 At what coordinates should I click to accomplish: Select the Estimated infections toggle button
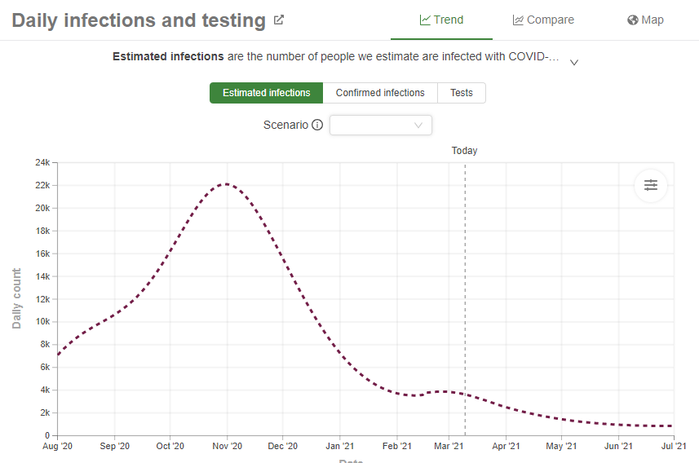tap(267, 93)
